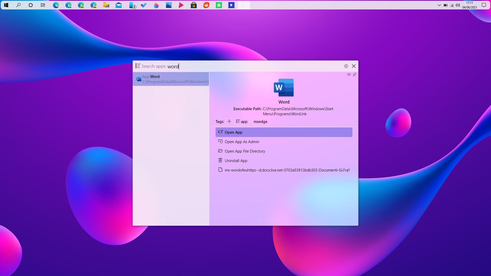Open the Wi-Fi network flyout

click(x=452, y=5)
